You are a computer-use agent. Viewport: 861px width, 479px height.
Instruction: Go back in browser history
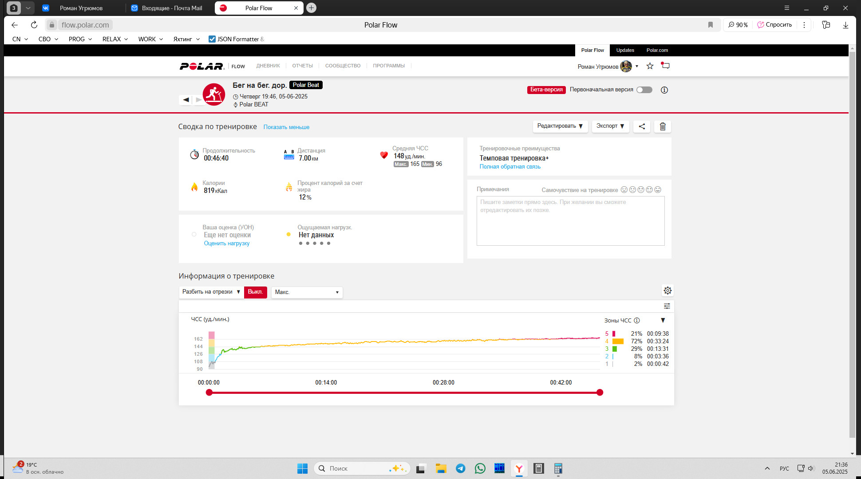[x=15, y=25]
